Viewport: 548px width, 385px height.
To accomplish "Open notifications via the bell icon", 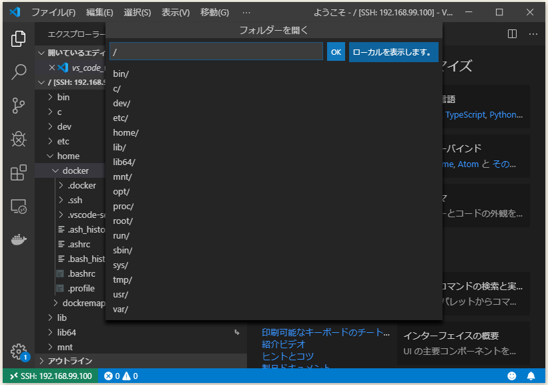I will click(531, 376).
